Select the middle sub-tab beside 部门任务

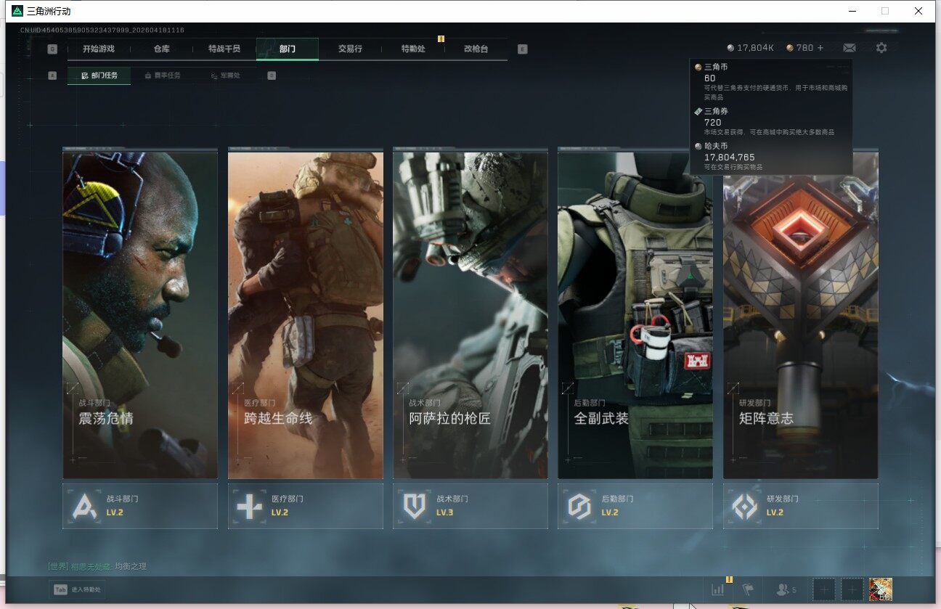point(163,75)
